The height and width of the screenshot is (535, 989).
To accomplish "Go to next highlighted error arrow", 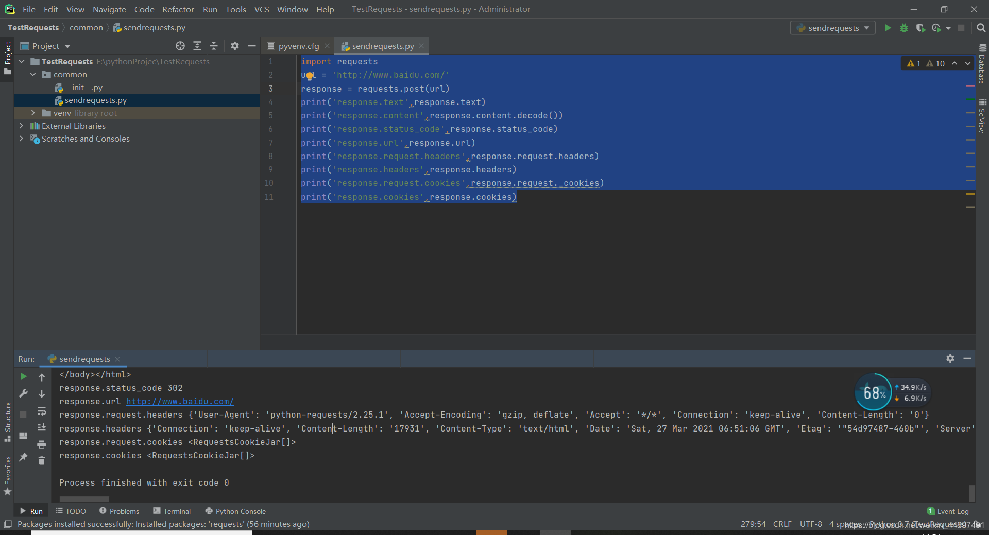I will click(x=968, y=63).
